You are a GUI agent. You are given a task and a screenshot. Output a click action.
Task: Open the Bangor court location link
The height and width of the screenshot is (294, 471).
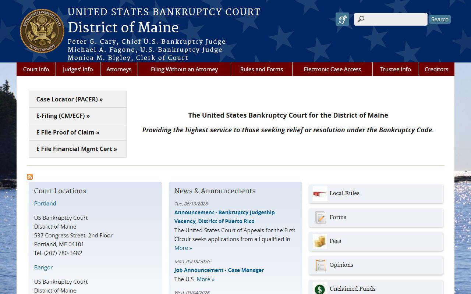pos(43,267)
